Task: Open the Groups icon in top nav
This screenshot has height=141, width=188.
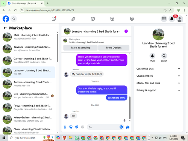Action: point(132,19)
